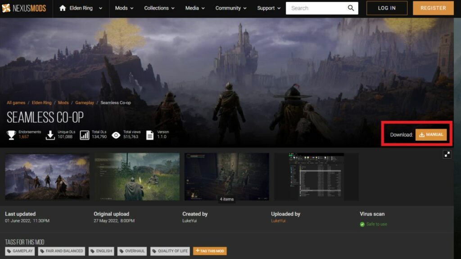Expand the Elden Ring game dropdown
Screen dimensions: 461x259
pos(100,8)
